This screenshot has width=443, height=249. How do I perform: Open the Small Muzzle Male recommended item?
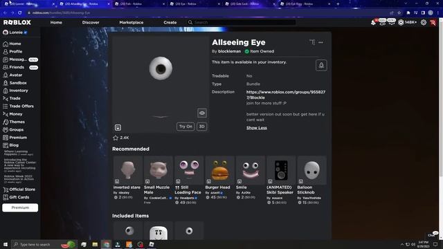click(159, 180)
